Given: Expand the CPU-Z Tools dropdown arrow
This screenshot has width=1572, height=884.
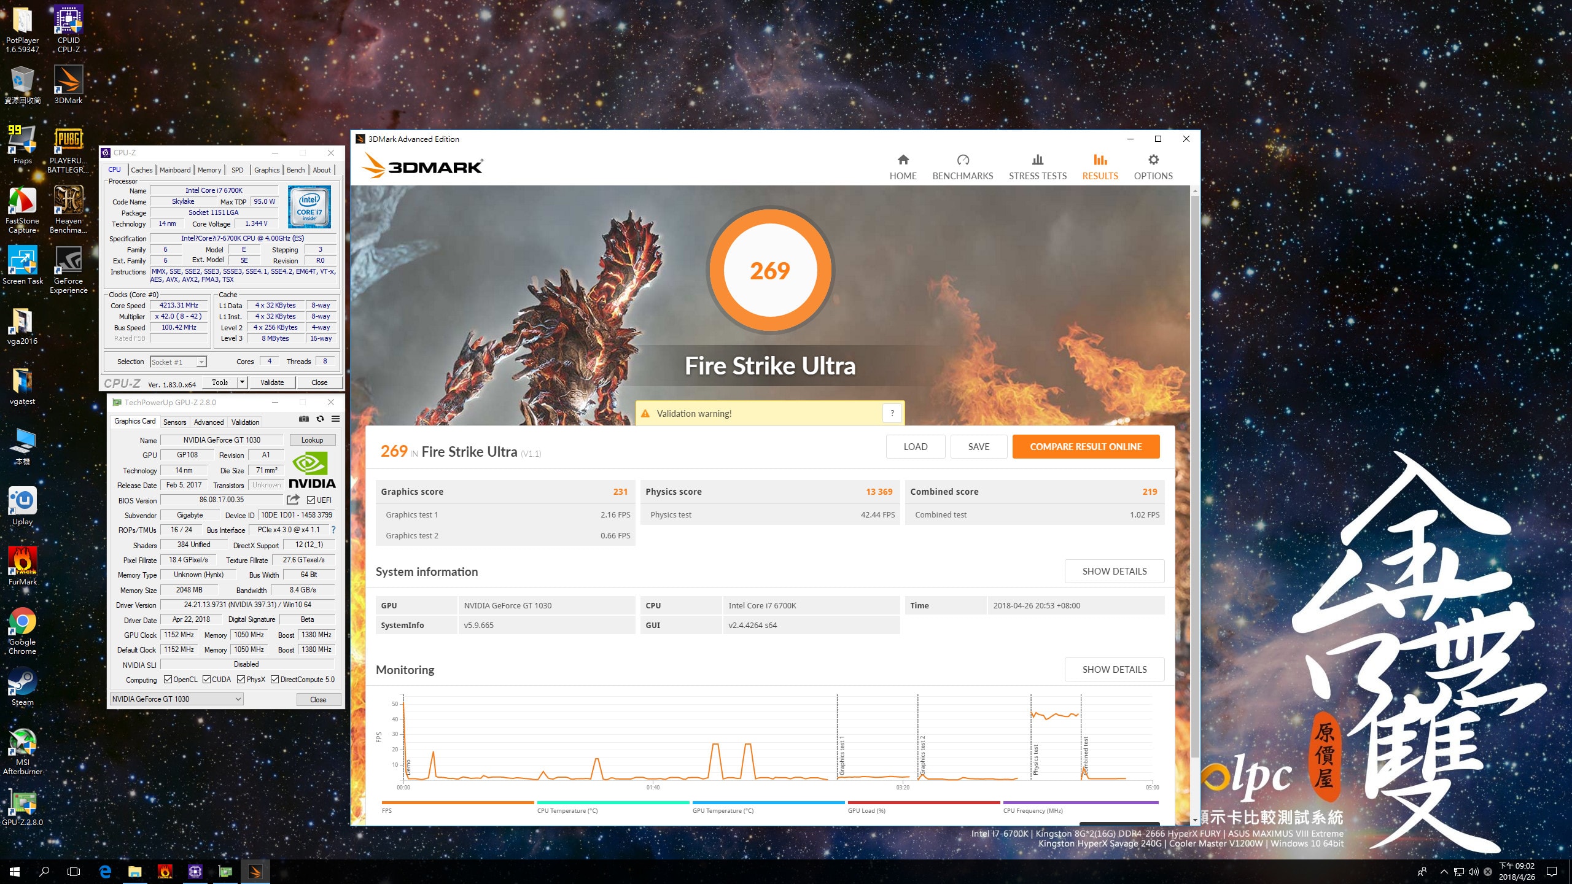Looking at the screenshot, I should click(242, 382).
